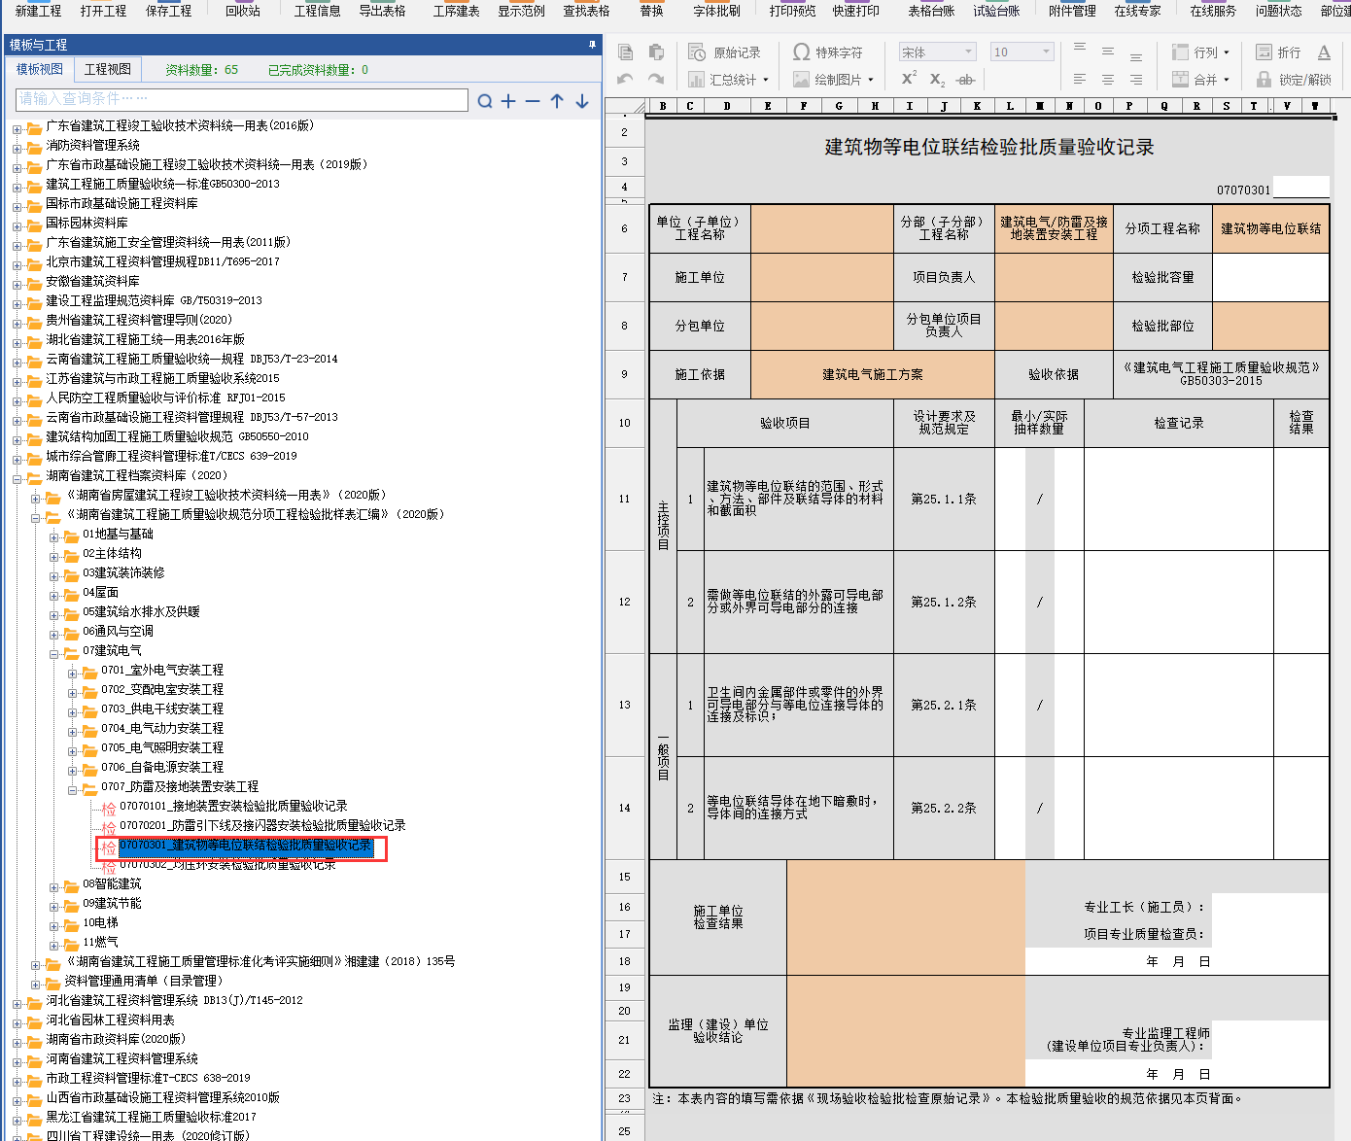Click spreadsheet row header 11
The height and width of the screenshot is (1141, 1351).
click(624, 499)
